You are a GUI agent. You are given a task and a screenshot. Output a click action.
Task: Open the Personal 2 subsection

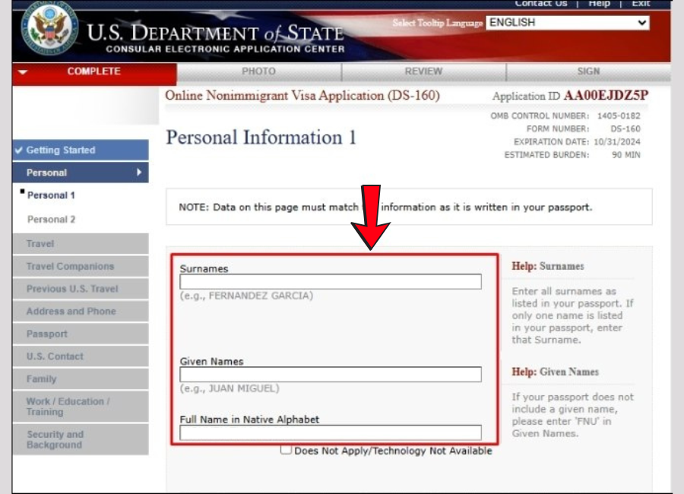[x=51, y=220]
